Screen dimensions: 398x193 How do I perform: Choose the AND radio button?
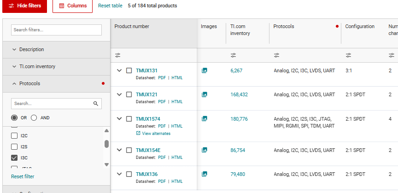point(34,117)
